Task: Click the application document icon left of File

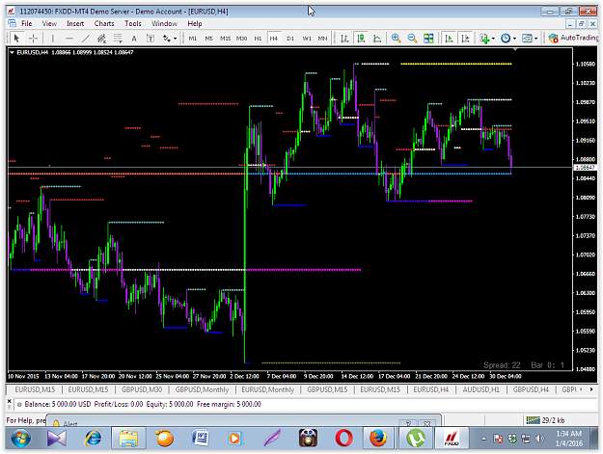Action: (x=12, y=23)
